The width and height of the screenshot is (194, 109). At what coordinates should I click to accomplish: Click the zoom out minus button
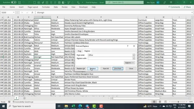[170, 102]
